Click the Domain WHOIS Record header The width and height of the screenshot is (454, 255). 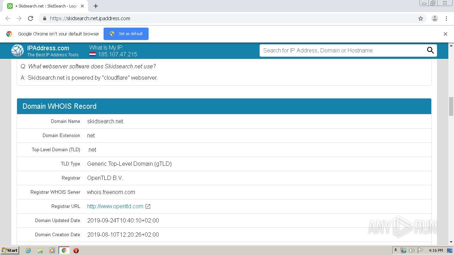[x=224, y=106]
